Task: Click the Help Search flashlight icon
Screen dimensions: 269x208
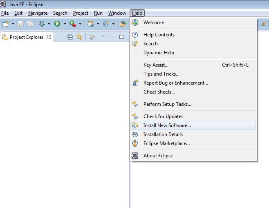Action: point(135,44)
